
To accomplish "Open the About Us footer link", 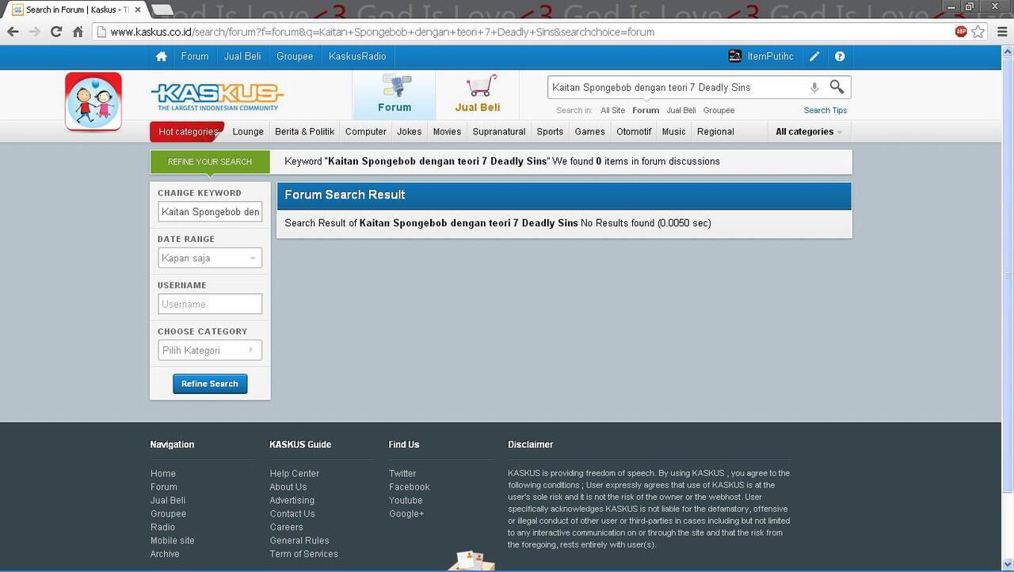I will coord(288,487).
